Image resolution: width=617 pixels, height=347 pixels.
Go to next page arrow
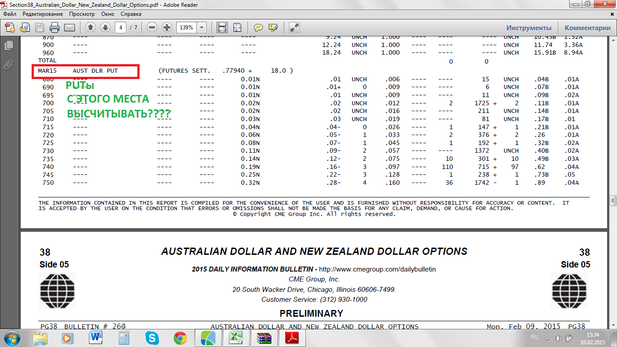(105, 28)
